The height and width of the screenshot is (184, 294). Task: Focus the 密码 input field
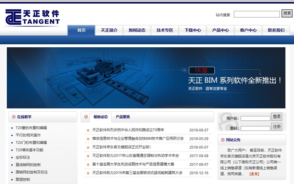256,128
